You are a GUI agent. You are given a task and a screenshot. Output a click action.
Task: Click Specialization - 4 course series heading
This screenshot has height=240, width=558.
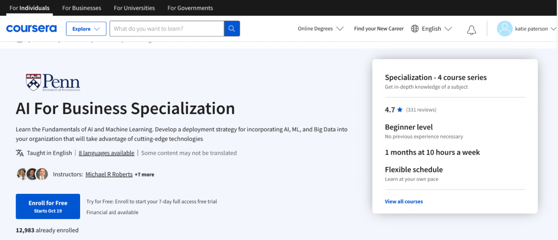pos(436,77)
